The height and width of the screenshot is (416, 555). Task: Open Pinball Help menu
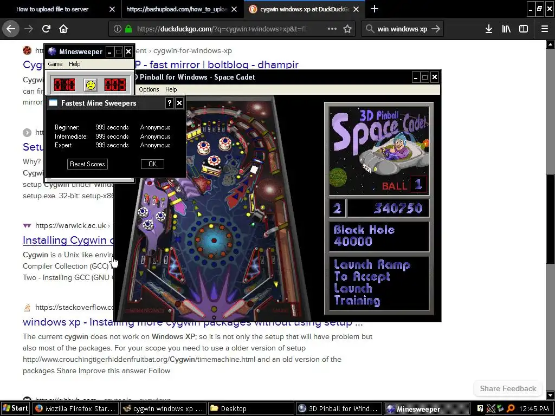[171, 89]
